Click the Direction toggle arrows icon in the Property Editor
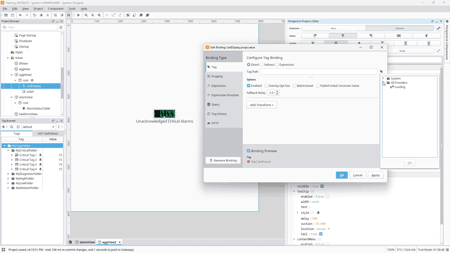 coord(438,28)
